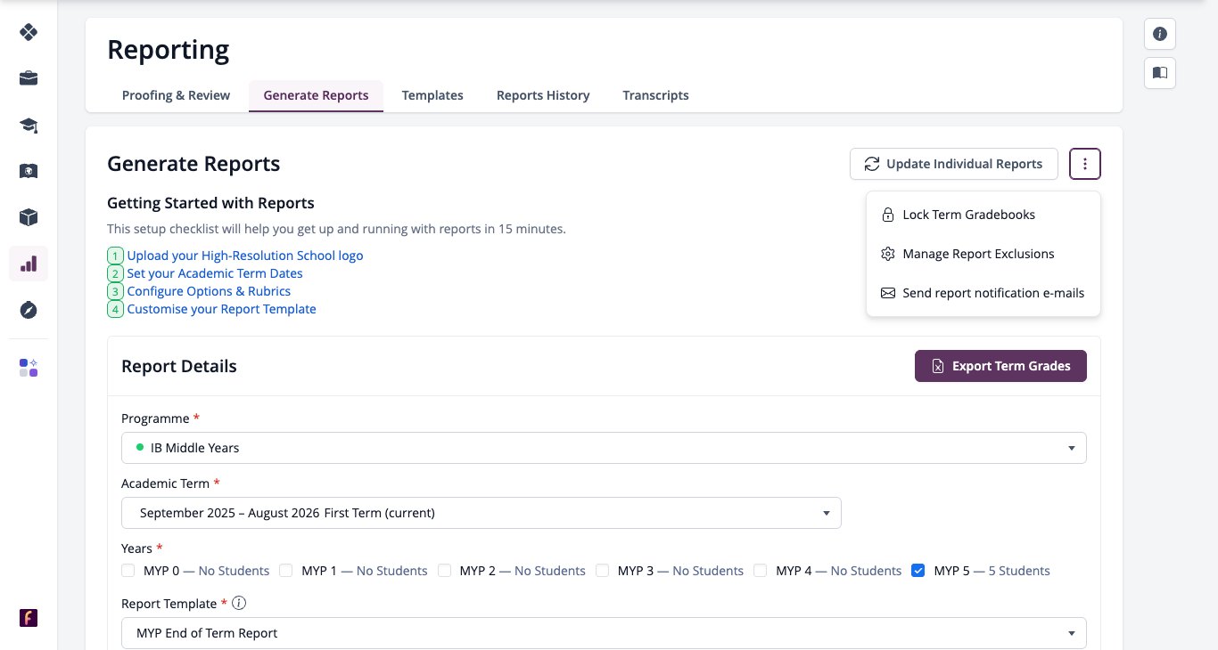Uncheck the MYP 5 year checkbox
The image size is (1218, 650).
918,571
